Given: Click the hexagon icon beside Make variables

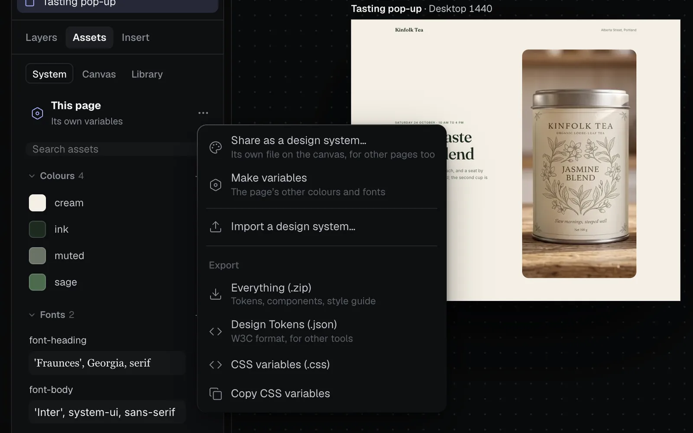Looking at the screenshot, I should 215,185.
